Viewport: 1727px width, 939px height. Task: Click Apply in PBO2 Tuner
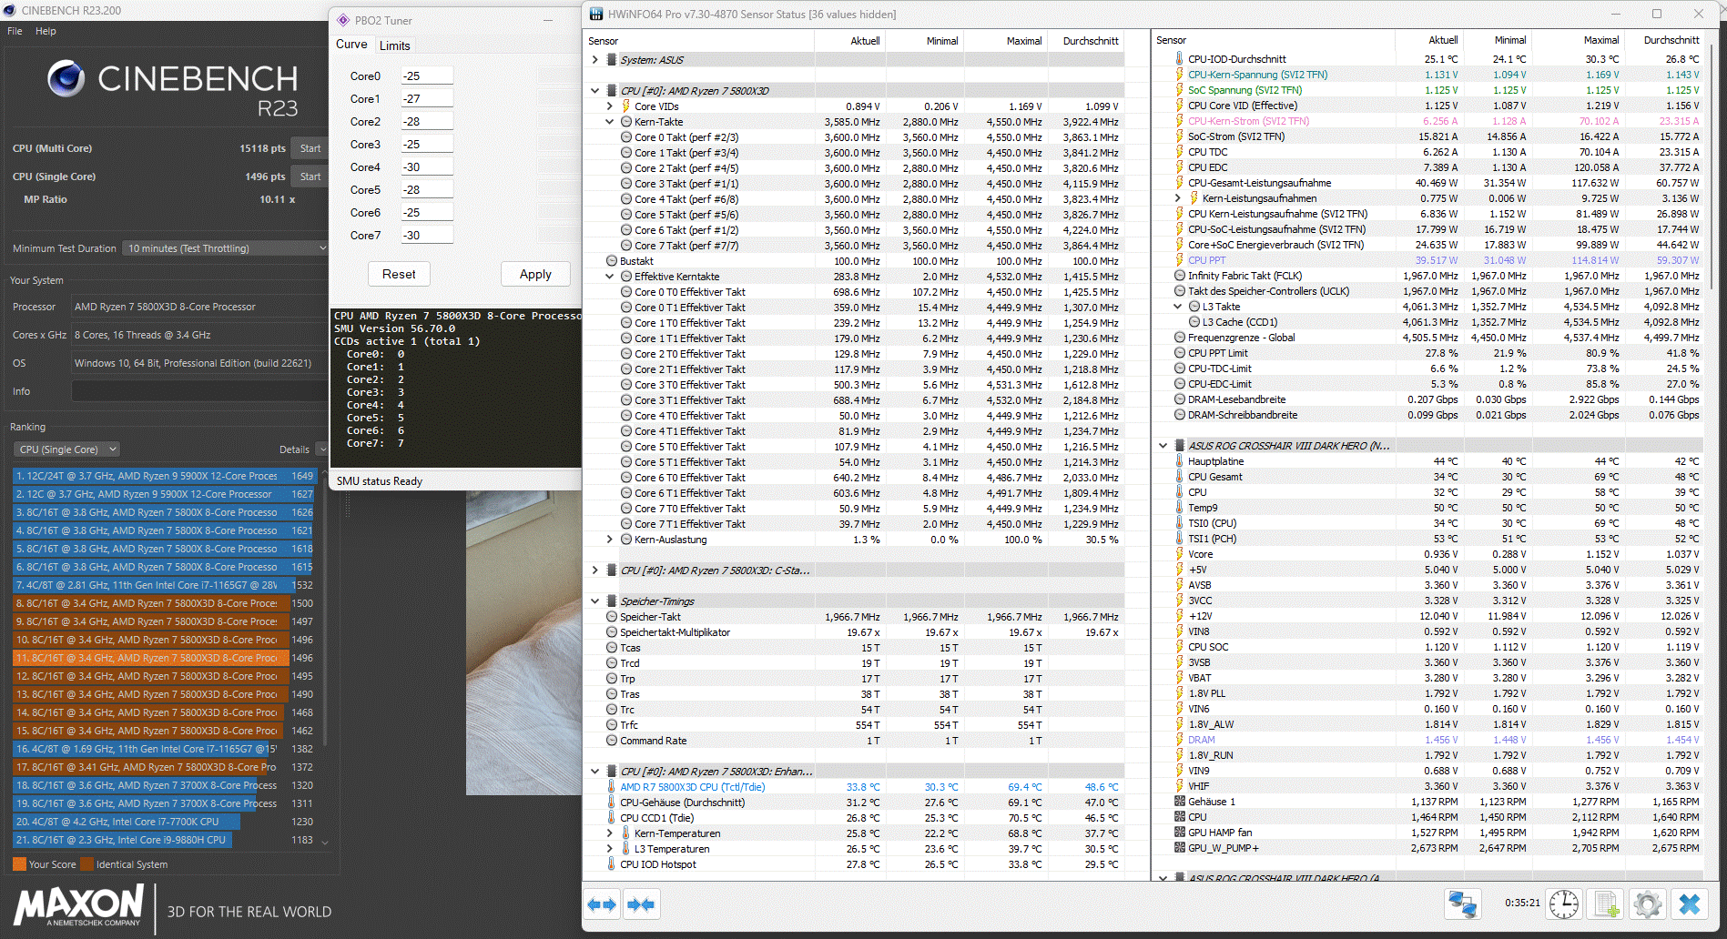(535, 274)
